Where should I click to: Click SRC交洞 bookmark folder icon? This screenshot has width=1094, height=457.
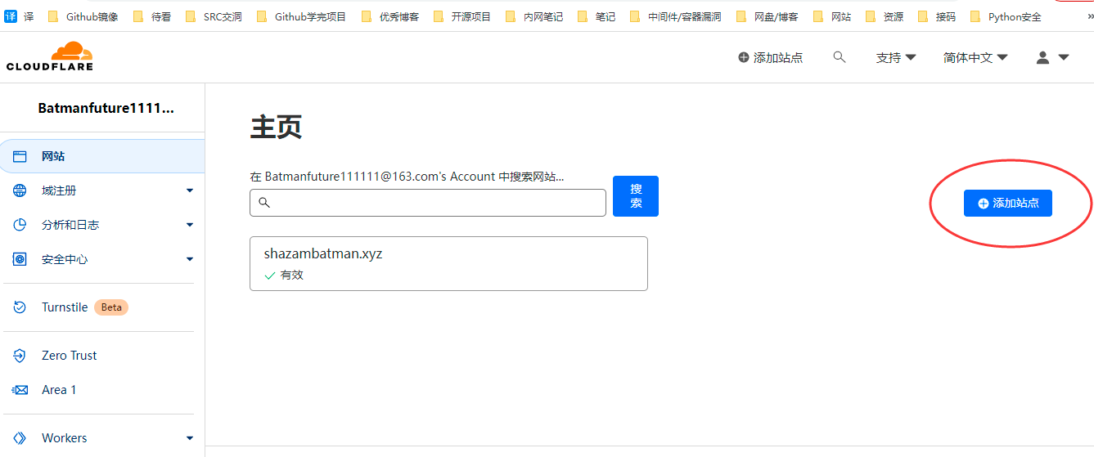191,16
